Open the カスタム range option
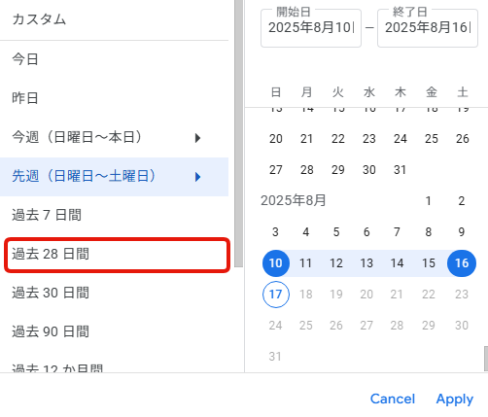Screen dimensions: 488x417 114,19
